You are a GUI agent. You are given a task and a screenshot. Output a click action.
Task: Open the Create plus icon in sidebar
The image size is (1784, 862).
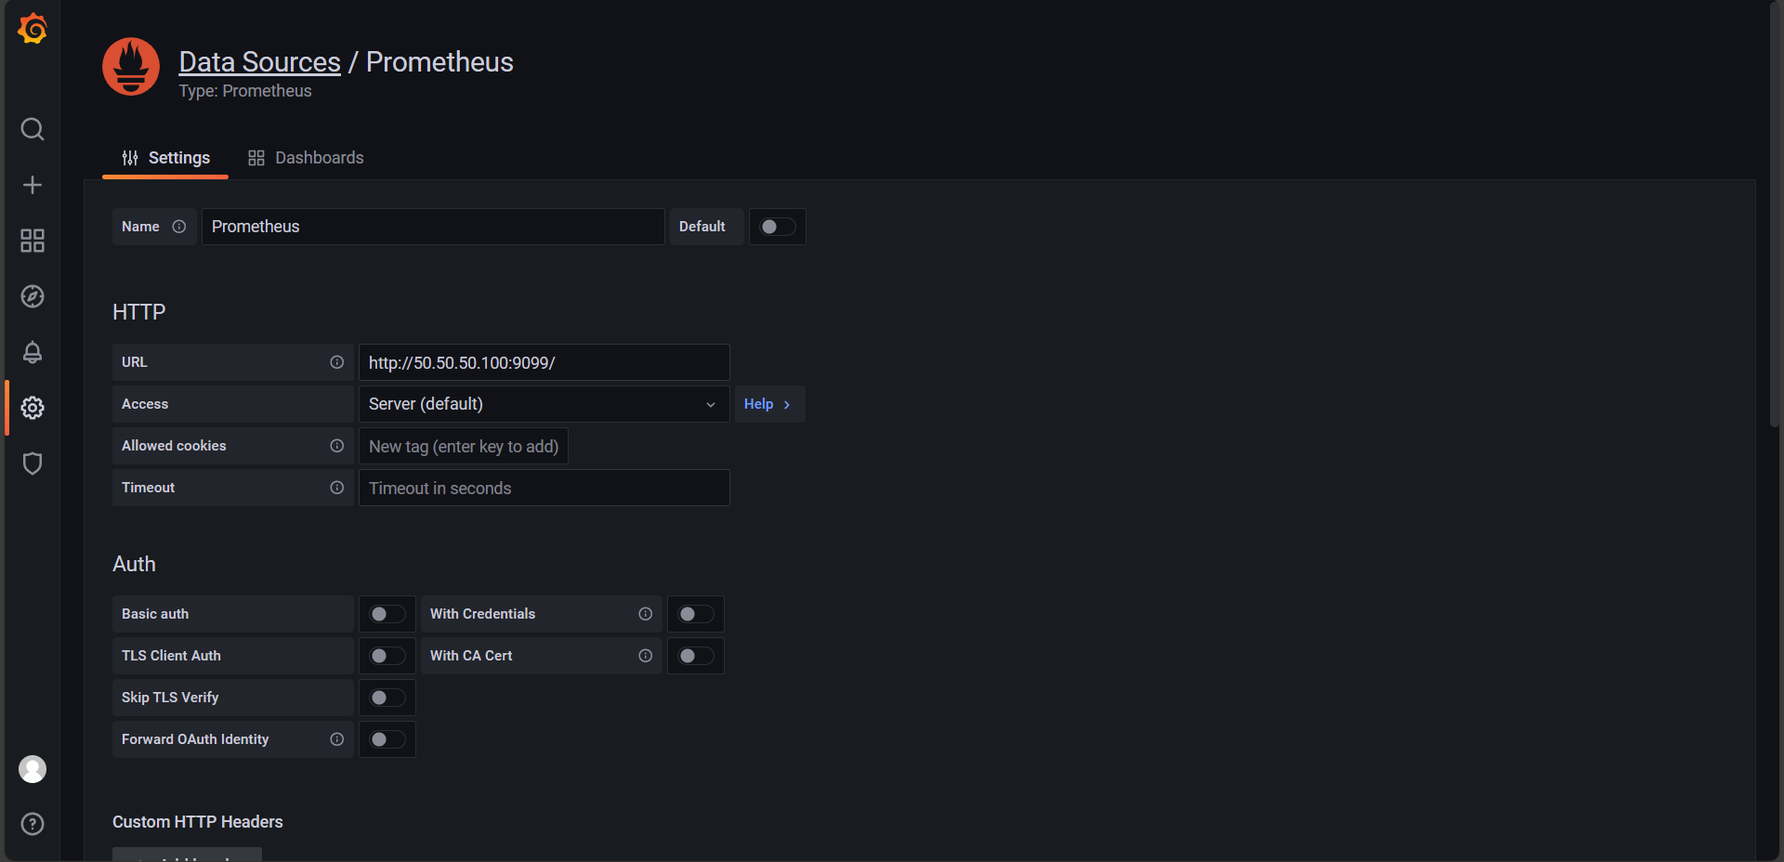(x=33, y=185)
